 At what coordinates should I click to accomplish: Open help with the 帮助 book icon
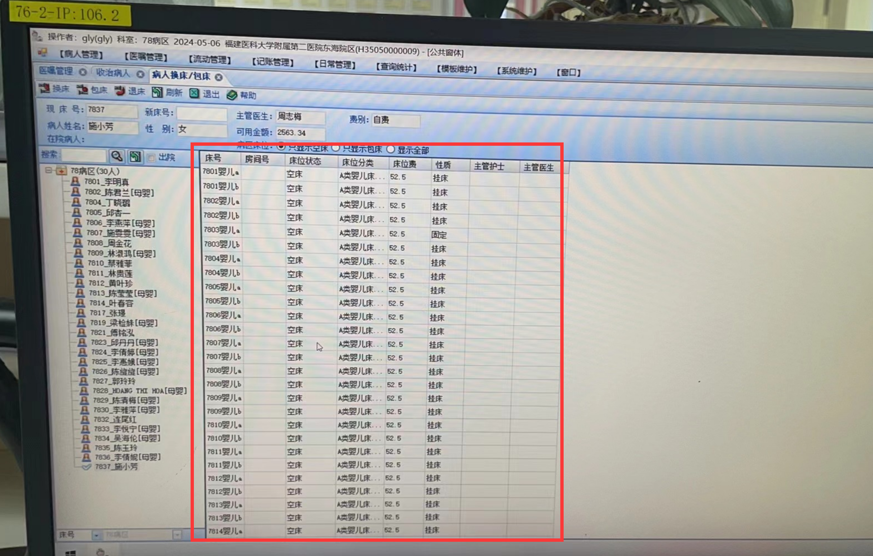click(232, 95)
